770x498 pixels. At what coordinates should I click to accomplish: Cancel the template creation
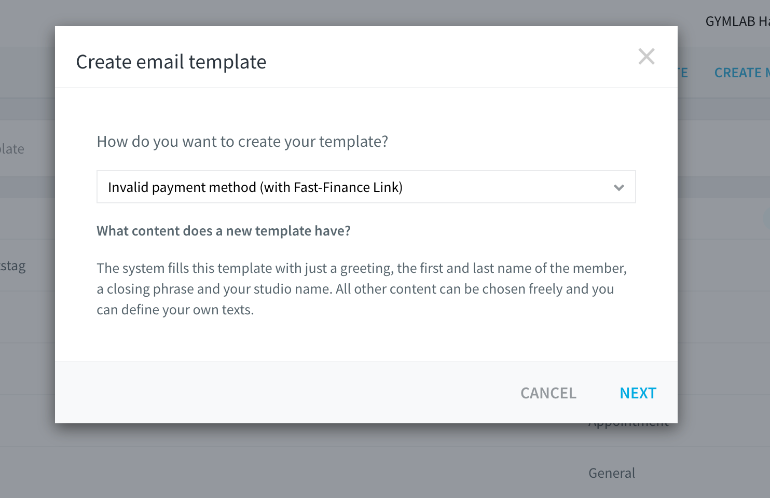(548, 393)
